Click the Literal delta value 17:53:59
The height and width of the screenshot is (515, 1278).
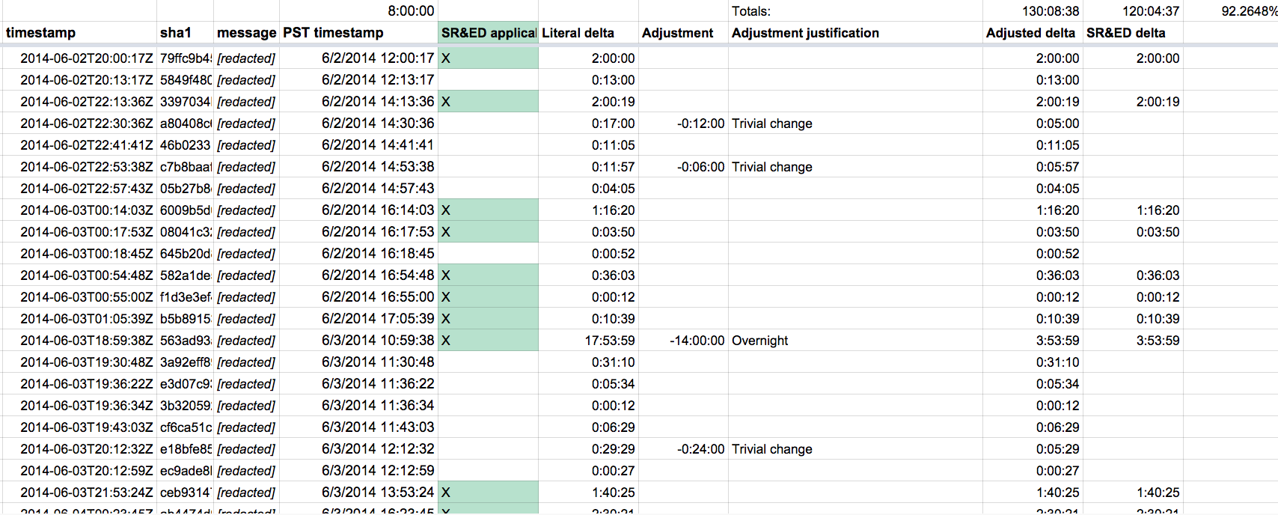(588, 341)
